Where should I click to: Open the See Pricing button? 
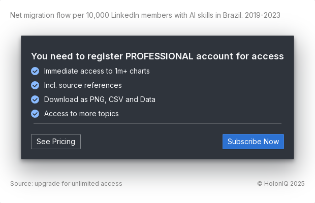point(56,142)
